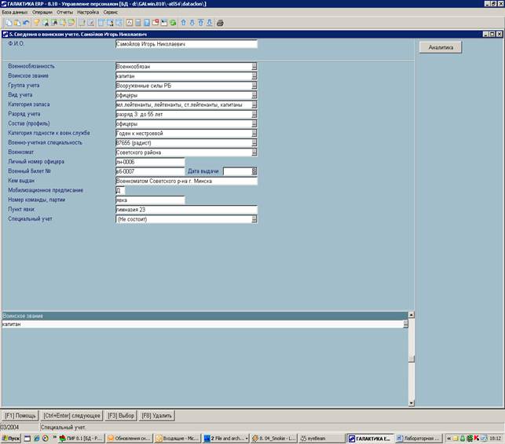Click the [F8] Удалить button
The height and width of the screenshot is (444, 505).
pos(156,415)
